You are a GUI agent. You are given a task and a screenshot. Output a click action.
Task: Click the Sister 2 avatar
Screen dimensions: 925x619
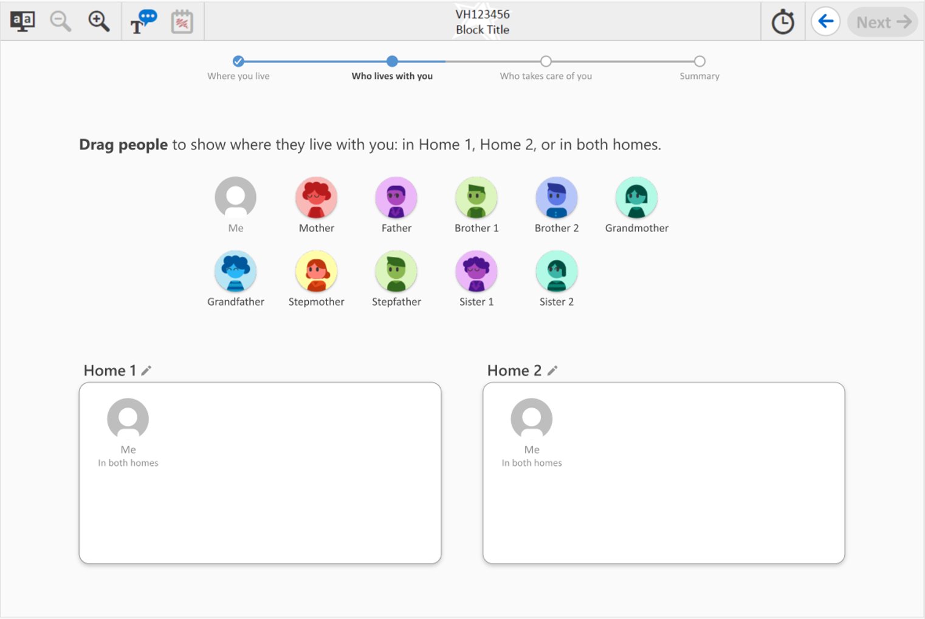[556, 271]
